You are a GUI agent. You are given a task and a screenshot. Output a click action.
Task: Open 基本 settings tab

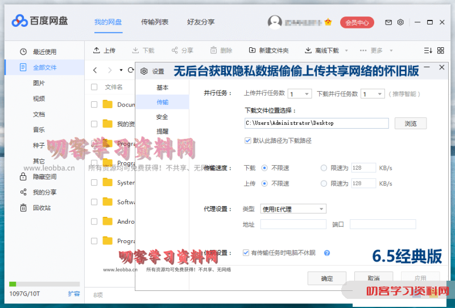pyautogui.click(x=163, y=88)
